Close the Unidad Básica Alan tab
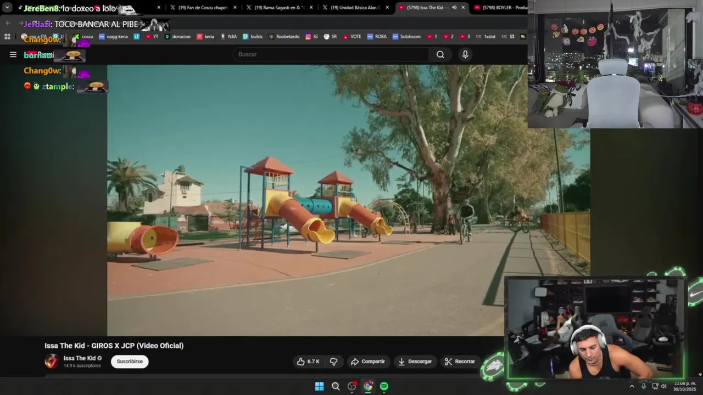This screenshot has height=395, width=703. tap(387, 8)
